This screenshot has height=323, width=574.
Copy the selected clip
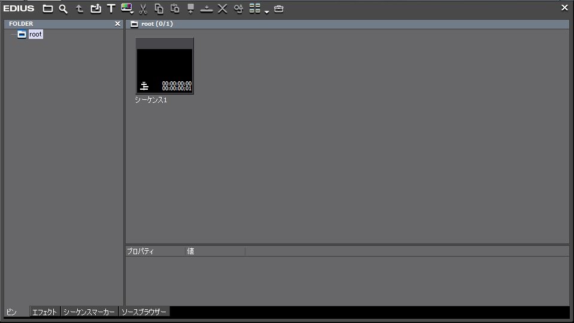pos(159,9)
